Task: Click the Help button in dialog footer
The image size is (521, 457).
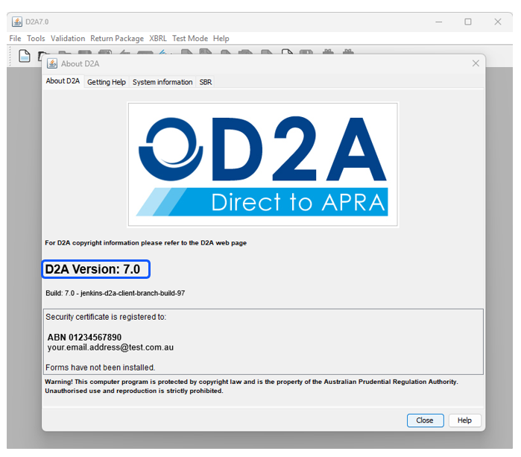Action: click(464, 420)
